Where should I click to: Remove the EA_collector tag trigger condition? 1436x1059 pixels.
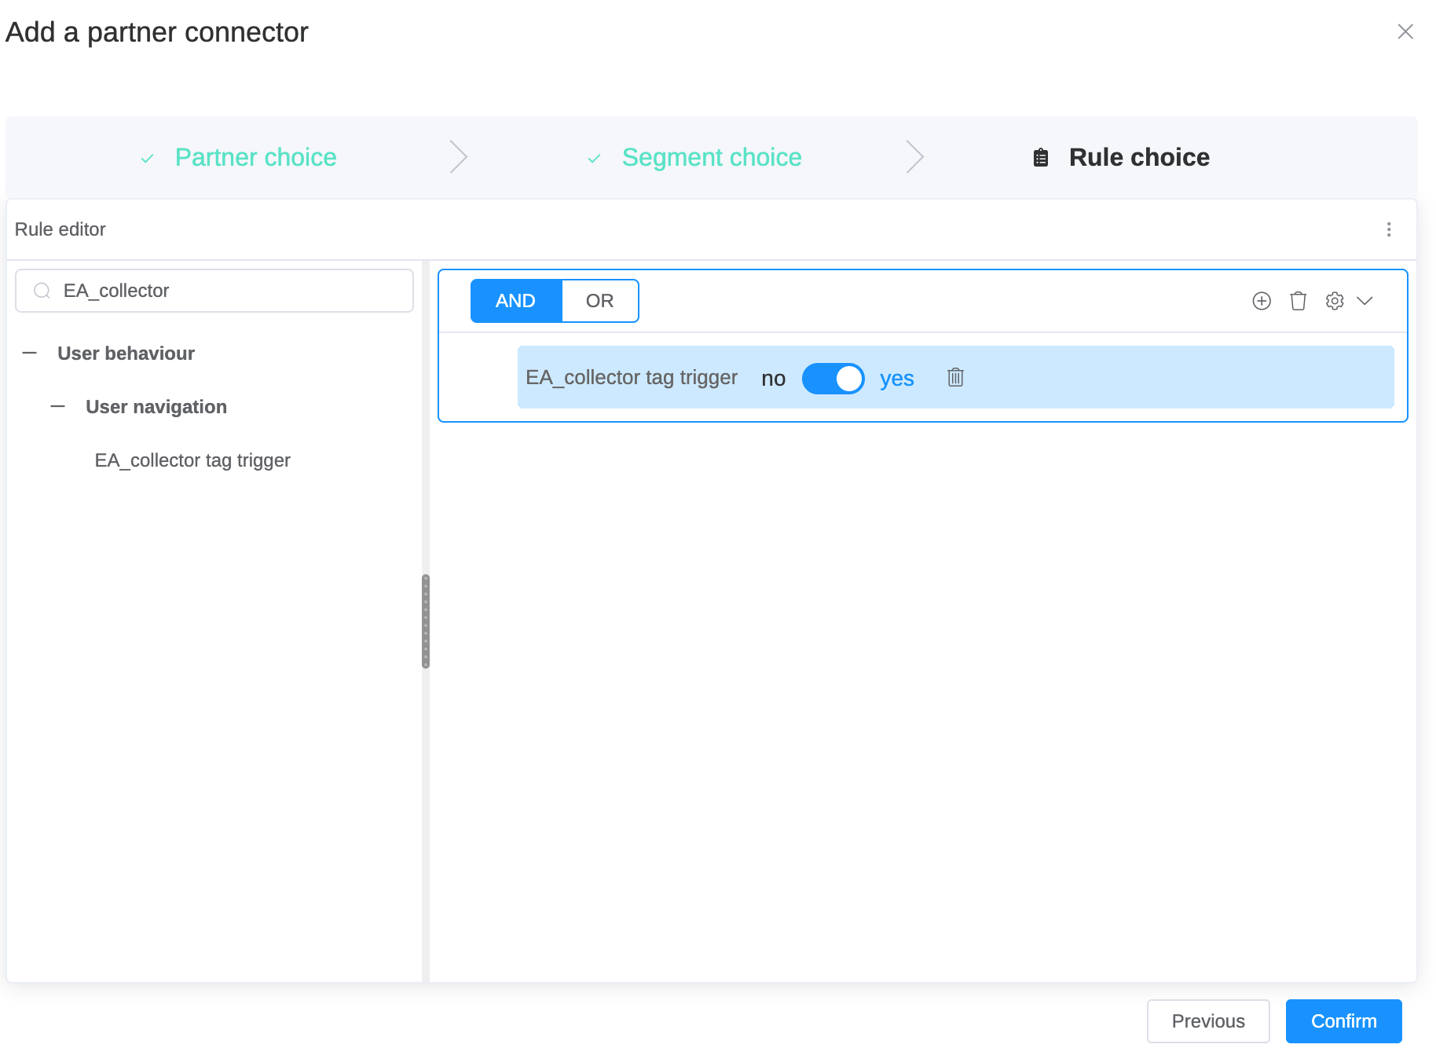(955, 377)
